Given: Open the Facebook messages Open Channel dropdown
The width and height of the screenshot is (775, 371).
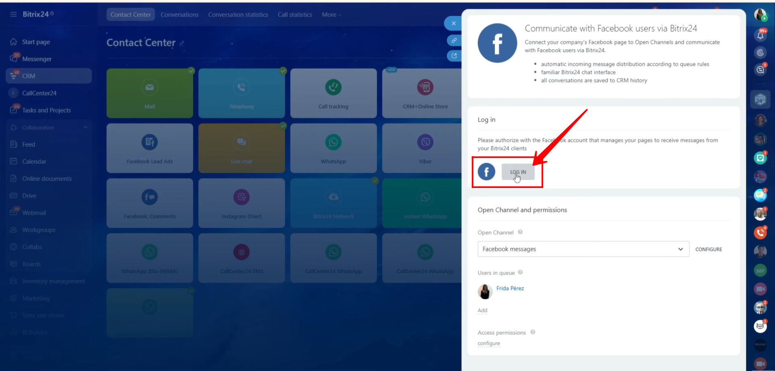Looking at the screenshot, I should tap(583, 249).
